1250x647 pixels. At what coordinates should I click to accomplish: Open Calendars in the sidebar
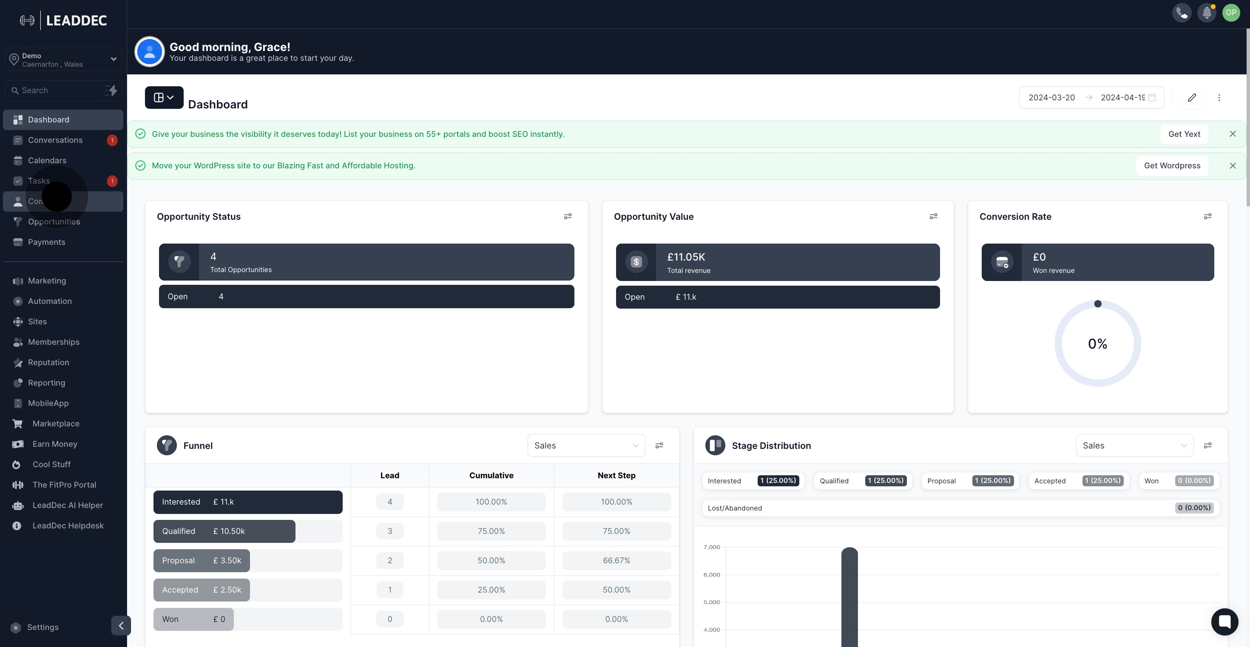point(63,161)
